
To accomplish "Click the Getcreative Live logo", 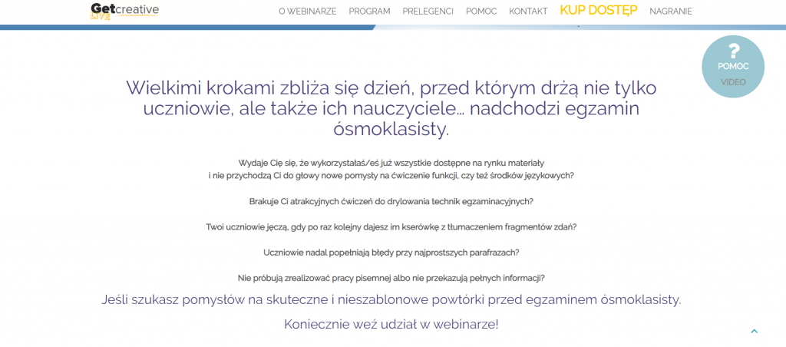I will 125,11.
